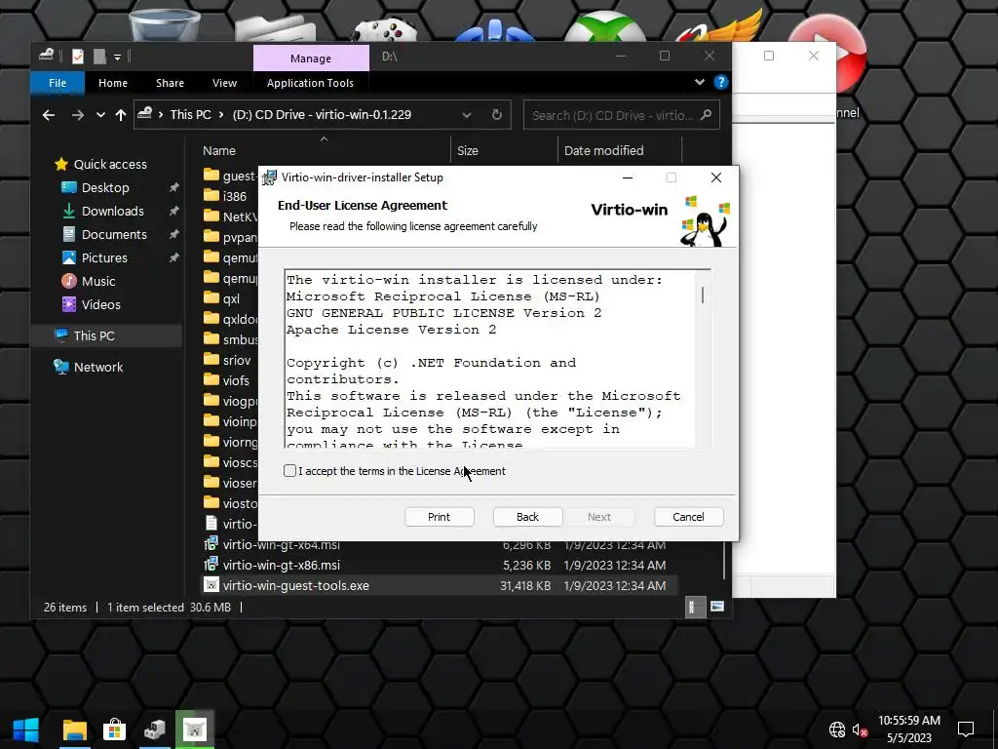
Task: Switch to Application Tools tab
Action: coord(310,83)
